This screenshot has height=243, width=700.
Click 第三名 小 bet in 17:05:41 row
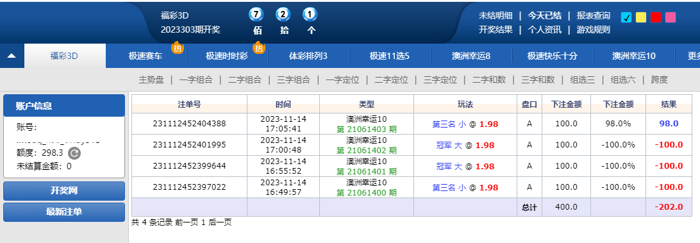click(449, 124)
